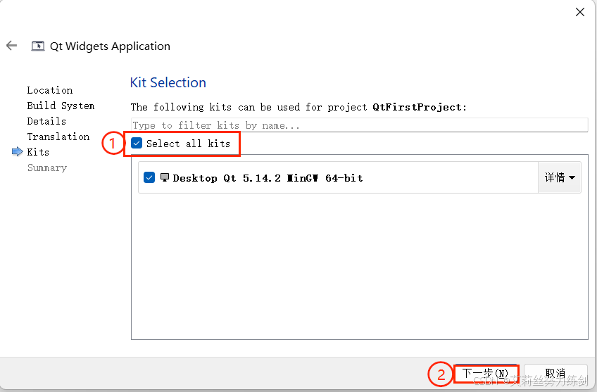Expand the 详情 details dropdown

560,177
